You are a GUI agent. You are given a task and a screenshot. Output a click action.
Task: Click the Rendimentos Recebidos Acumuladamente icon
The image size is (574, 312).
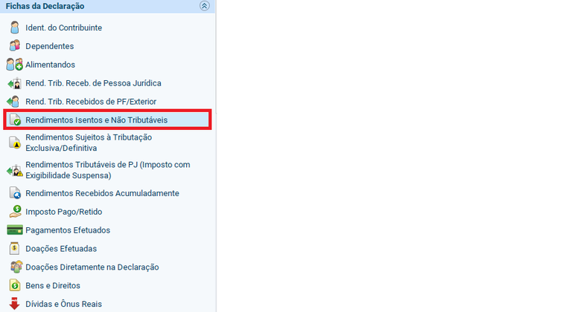(14, 193)
